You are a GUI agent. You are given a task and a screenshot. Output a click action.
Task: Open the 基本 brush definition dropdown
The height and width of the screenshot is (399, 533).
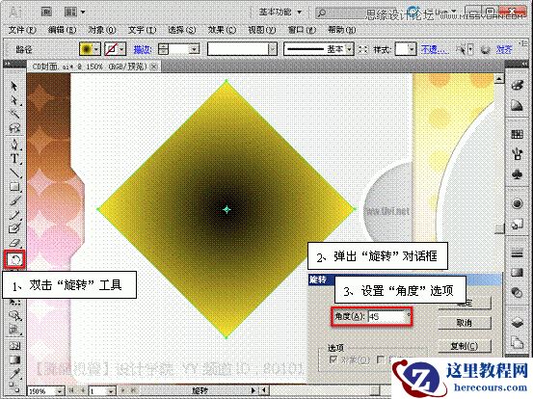(x=350, y=49)
